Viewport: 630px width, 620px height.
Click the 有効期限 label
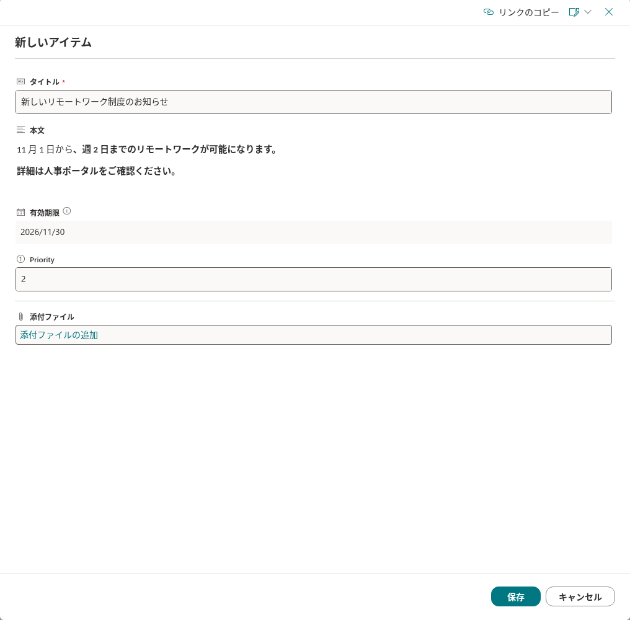pyautogui.click(x=45, y=213)
